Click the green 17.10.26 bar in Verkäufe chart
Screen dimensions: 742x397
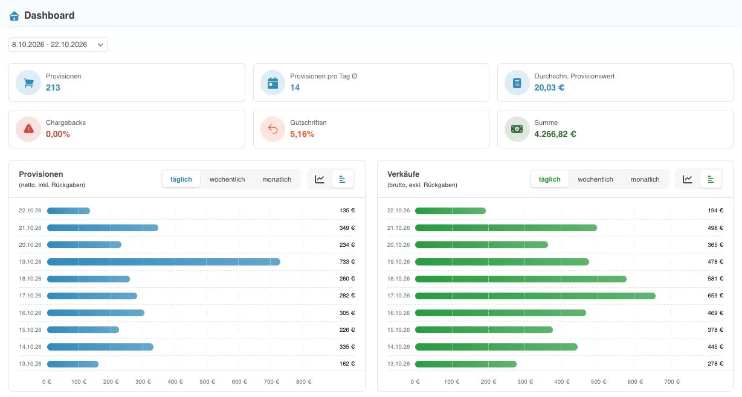tap(535, 296)
